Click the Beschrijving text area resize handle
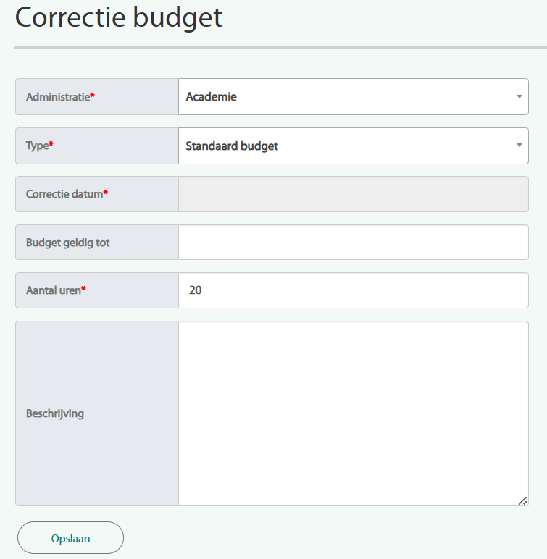Viewport: 547px width, 559px height. pyautogui.click(x=523, y=500)
